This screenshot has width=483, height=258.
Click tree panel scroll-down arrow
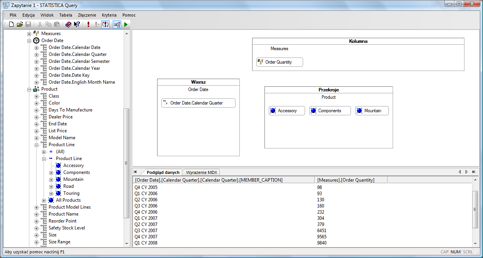click(x=126, y=243)
